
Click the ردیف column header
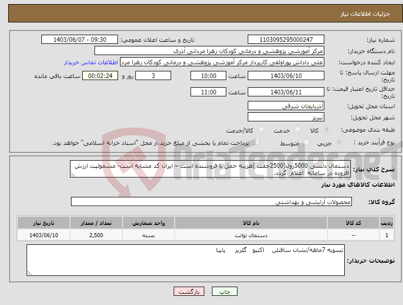tap(387, 223)
